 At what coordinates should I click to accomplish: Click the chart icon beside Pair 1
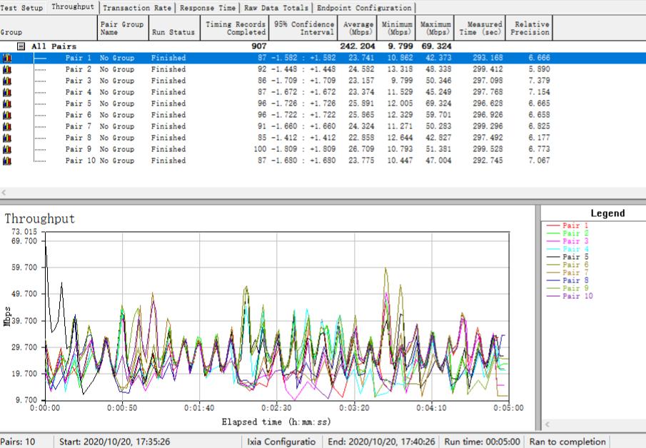(7, 58)
